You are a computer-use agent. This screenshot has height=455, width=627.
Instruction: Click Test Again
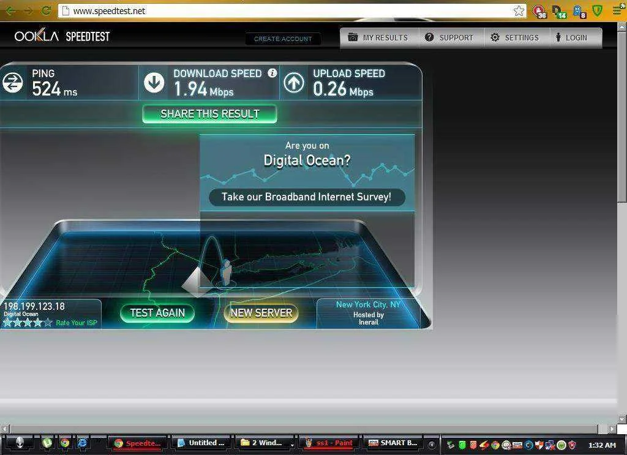pyautogui.click(x=157, y=313)
